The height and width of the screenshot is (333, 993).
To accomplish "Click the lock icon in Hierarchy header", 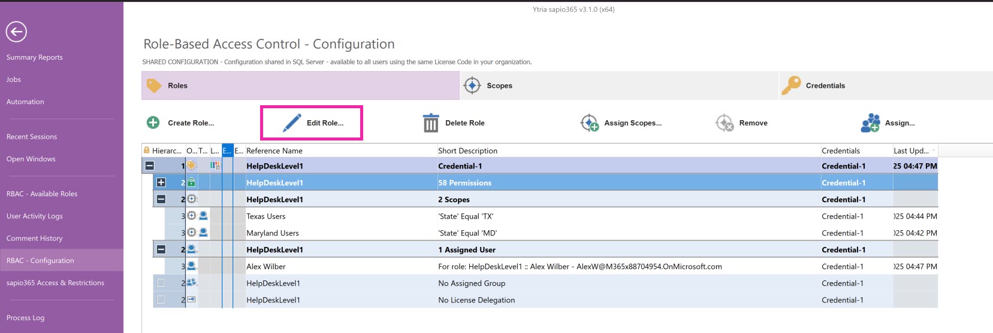I will [146, 151].
